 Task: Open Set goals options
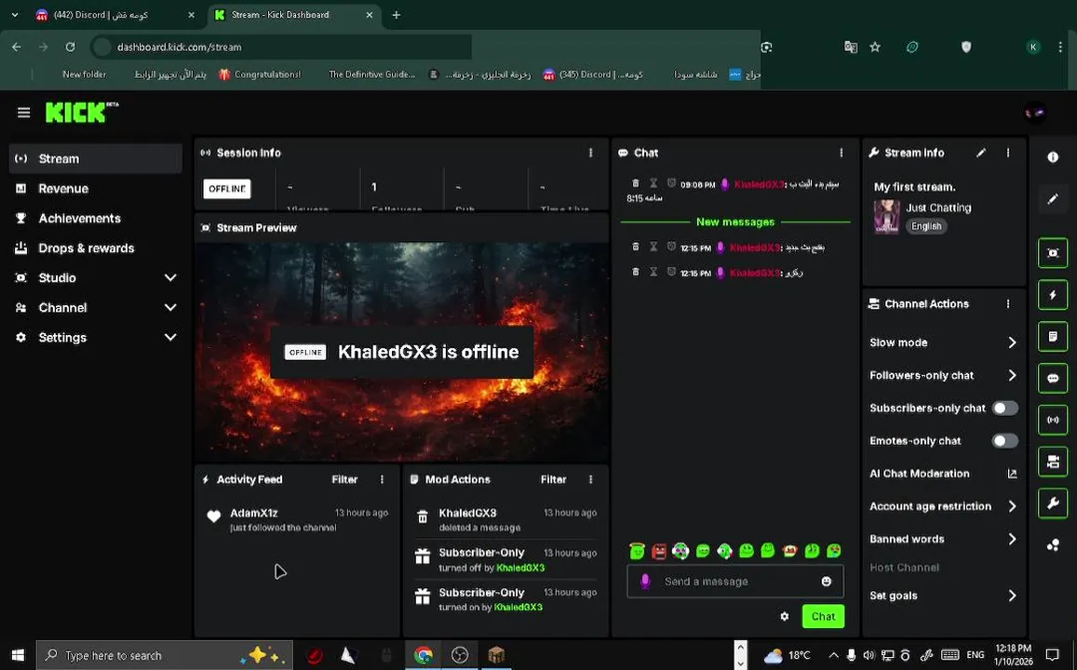[x=943, y=596]
